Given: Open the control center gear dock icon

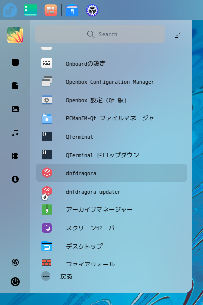Looking at the screenshot, I should pos(92,10).
